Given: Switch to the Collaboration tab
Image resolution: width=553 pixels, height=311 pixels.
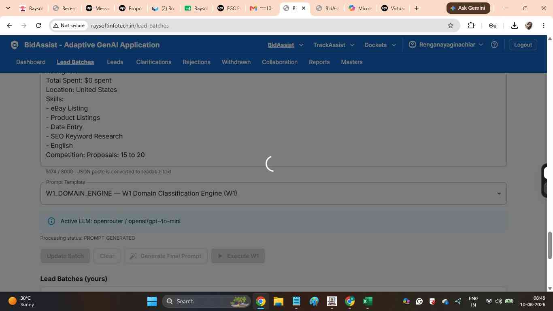Looking at the screenshot, I should [280, 62].
